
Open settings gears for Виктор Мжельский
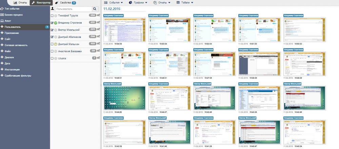point(99,29)
